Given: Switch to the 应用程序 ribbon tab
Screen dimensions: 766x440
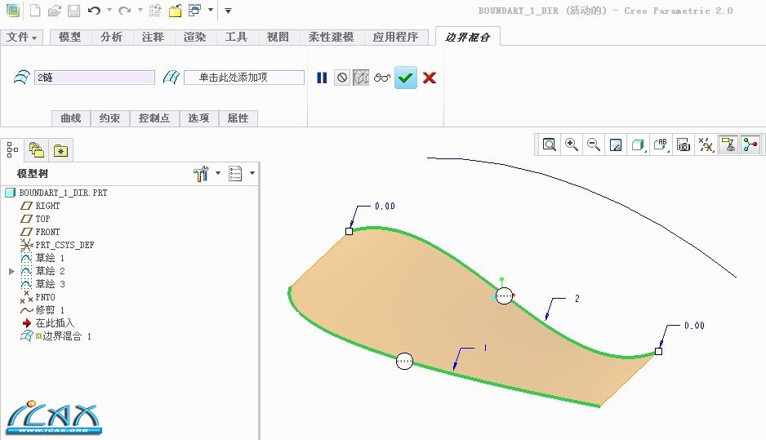Looking at the screenshot, I should pos(396,37).
